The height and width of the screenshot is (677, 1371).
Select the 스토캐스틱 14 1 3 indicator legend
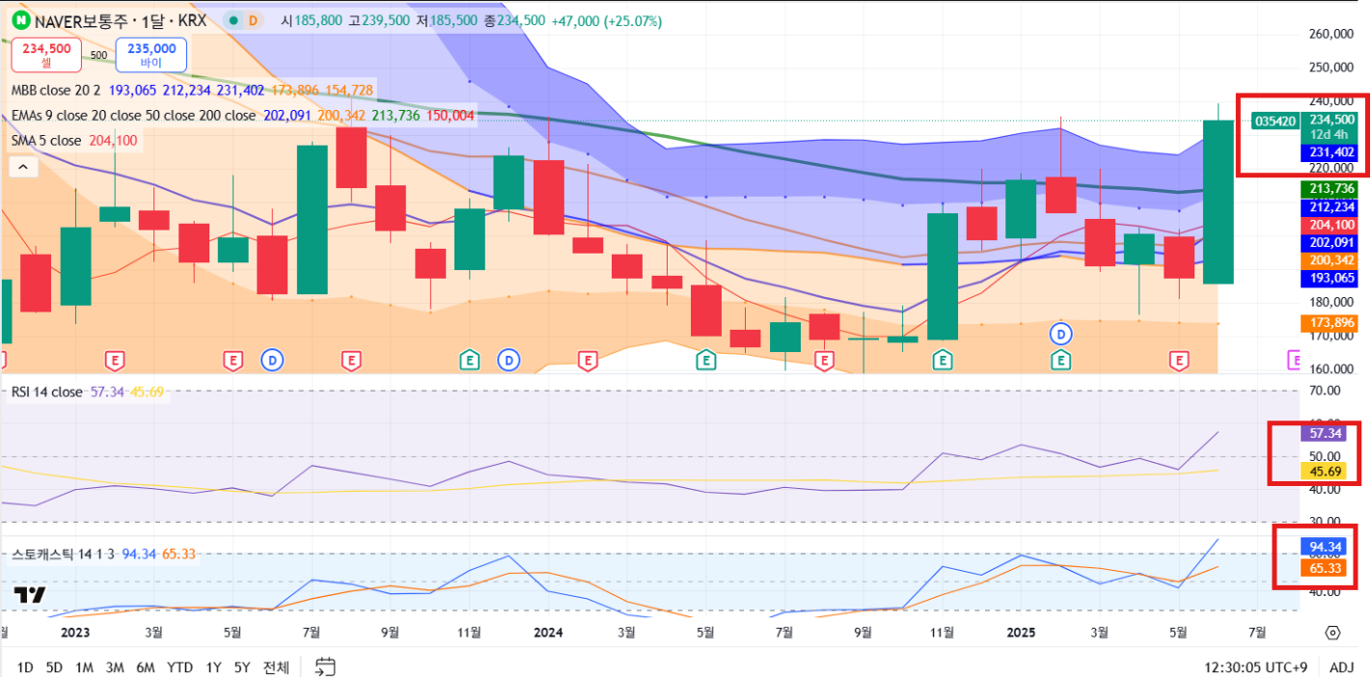(64, 555)
